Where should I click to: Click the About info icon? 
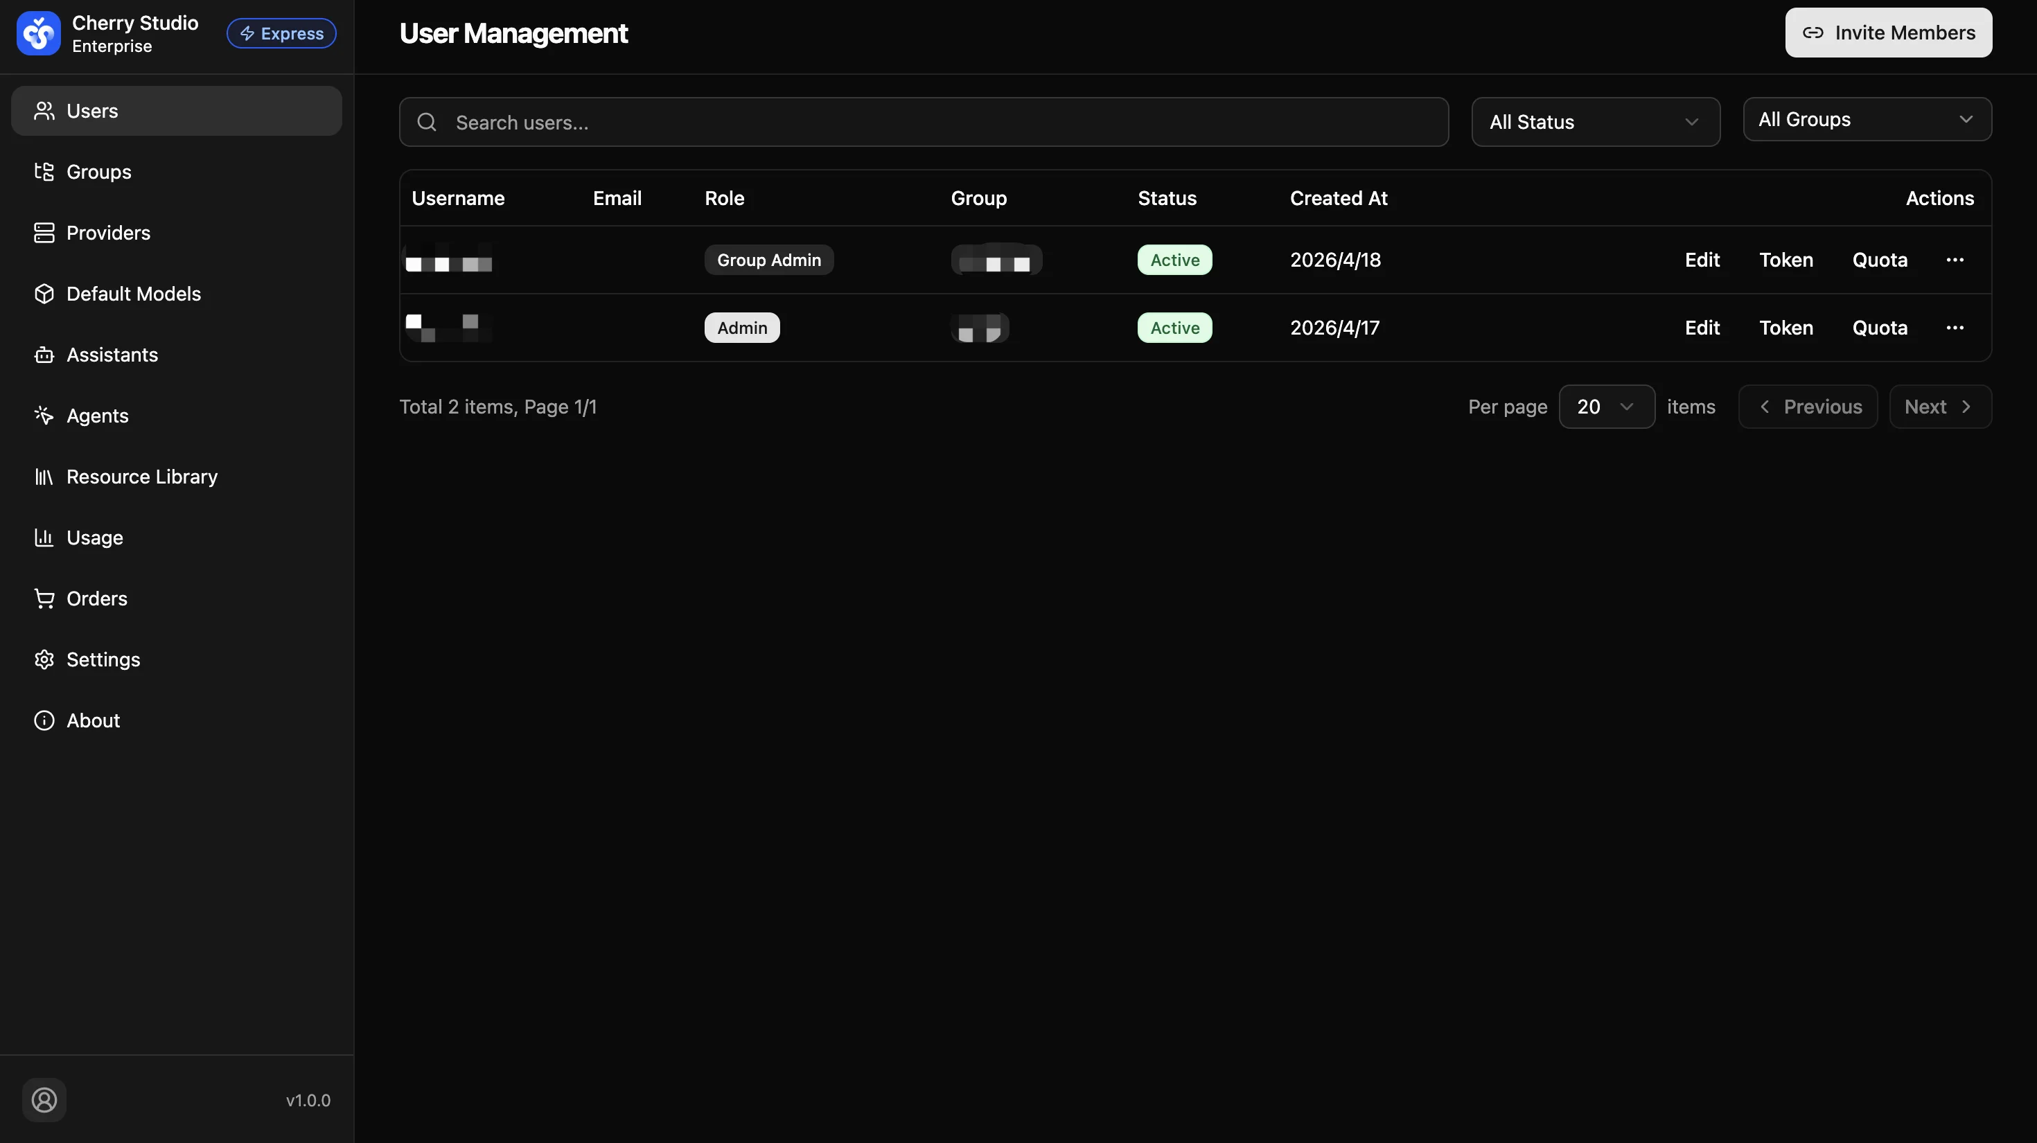click(44, 720)
